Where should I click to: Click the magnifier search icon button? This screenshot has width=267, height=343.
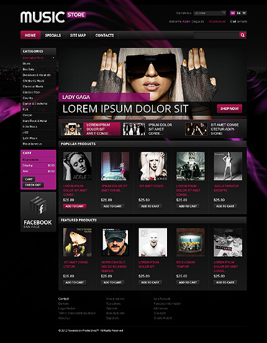coord(243,35)
